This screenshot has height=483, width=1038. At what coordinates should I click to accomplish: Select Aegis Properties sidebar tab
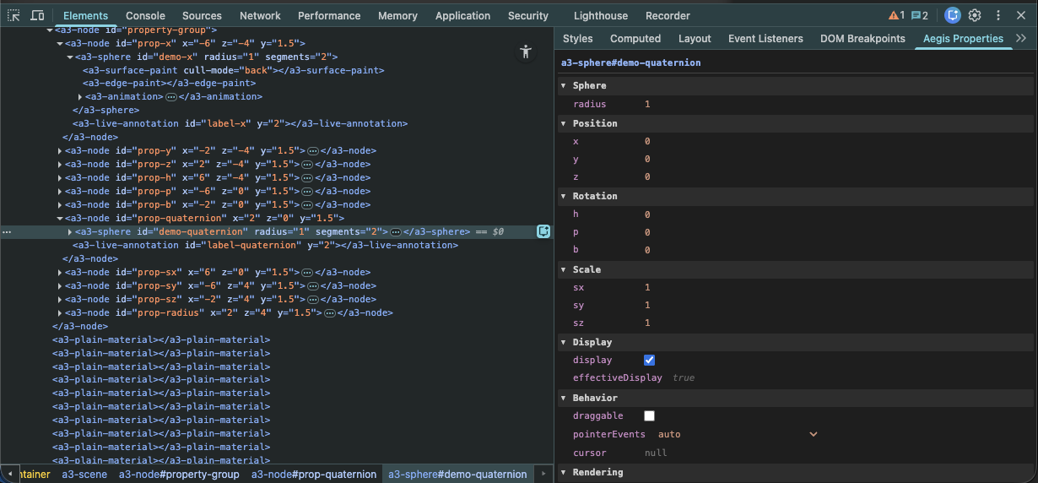pos(963,38)
